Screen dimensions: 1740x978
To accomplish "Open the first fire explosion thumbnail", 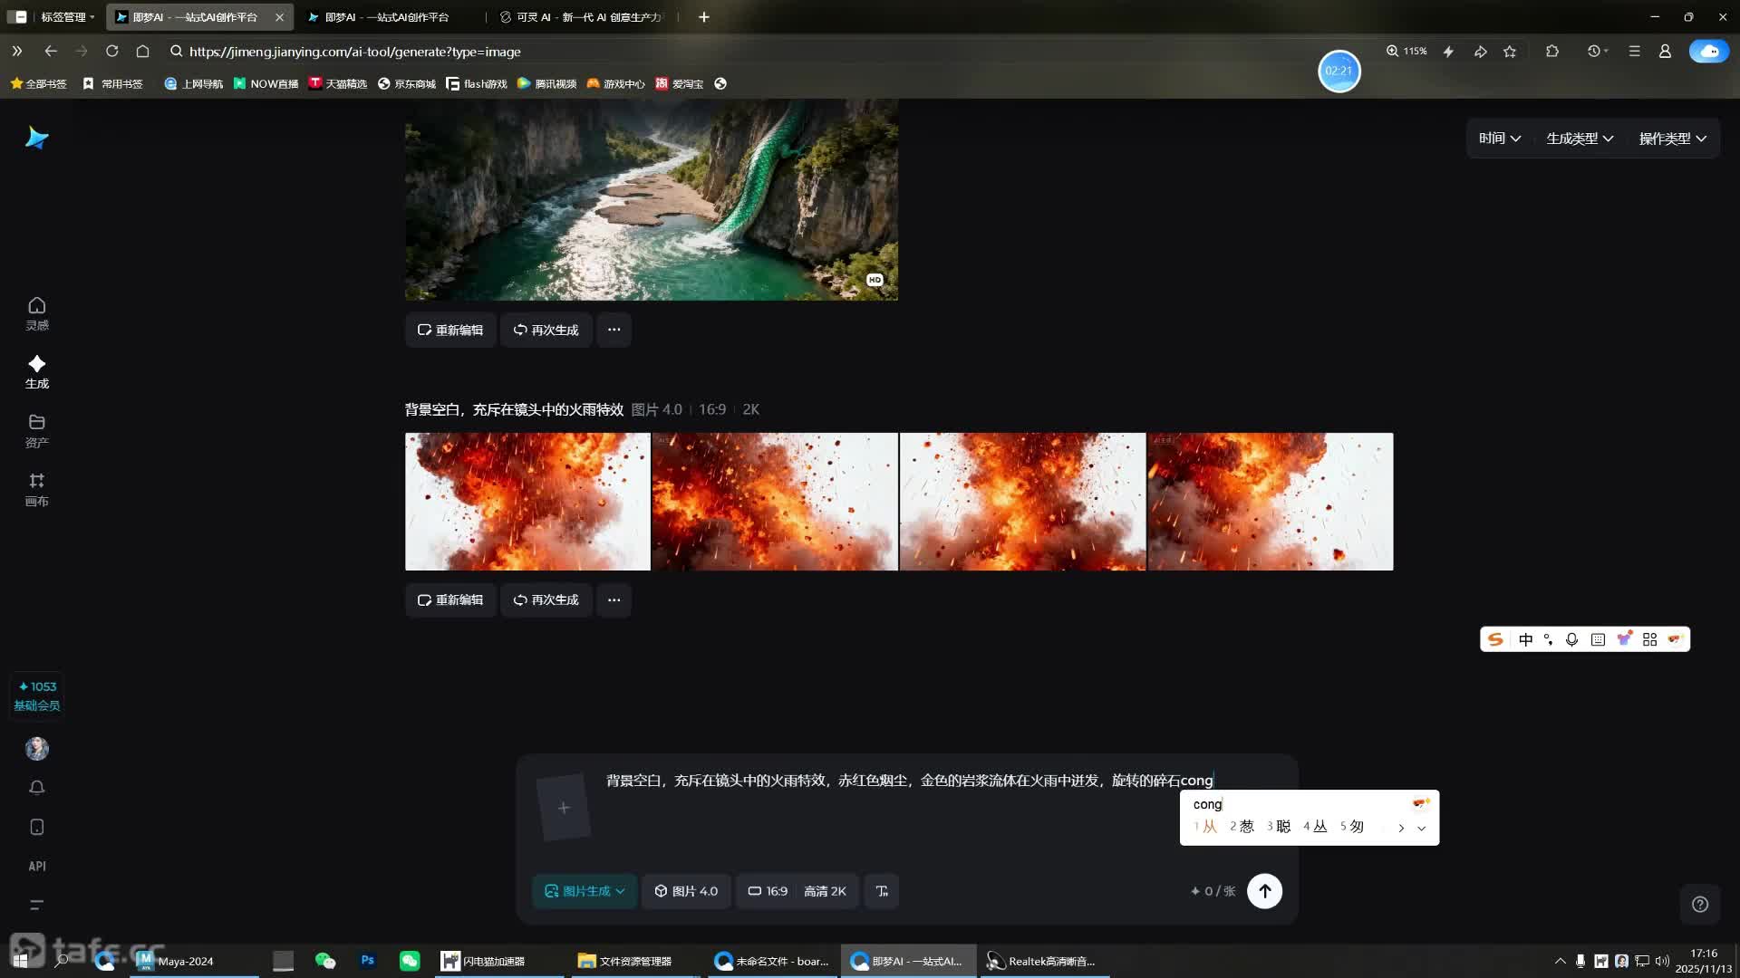I will click(x=527, y=502).
